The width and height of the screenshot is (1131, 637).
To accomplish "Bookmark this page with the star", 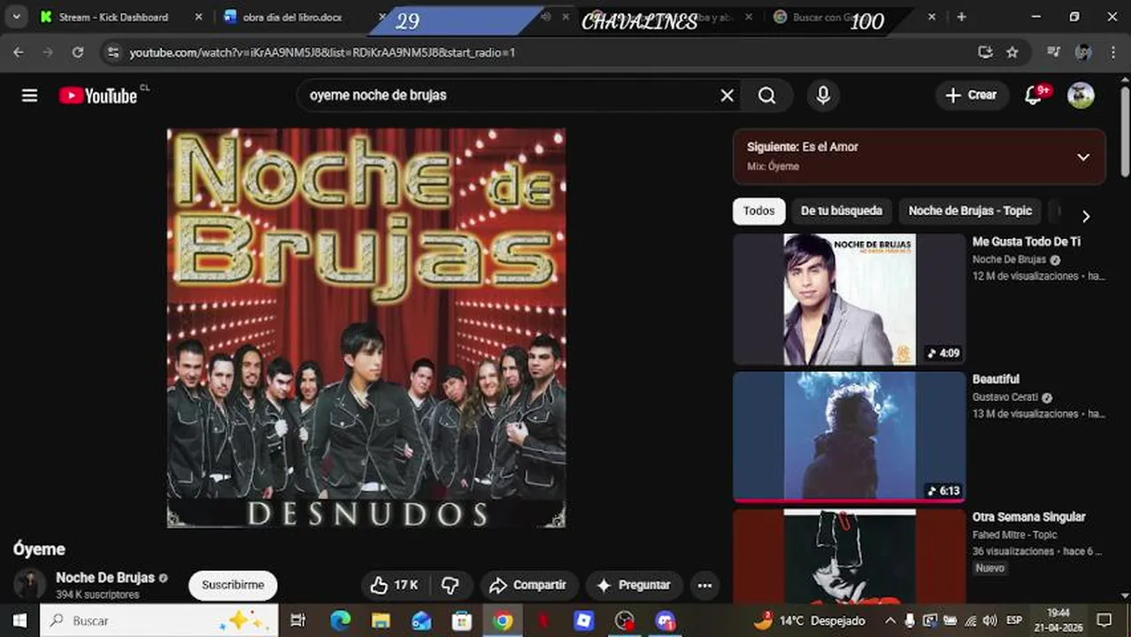I will click(x=1012, y=52).
